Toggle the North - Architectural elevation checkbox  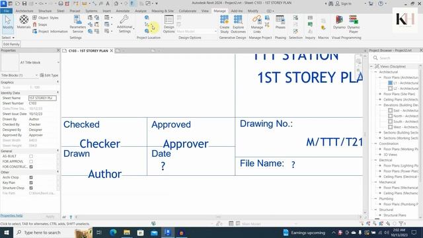click(x=391, y=116)
